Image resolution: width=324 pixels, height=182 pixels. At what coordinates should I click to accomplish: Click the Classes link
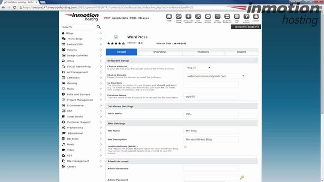tap(143, 18)
